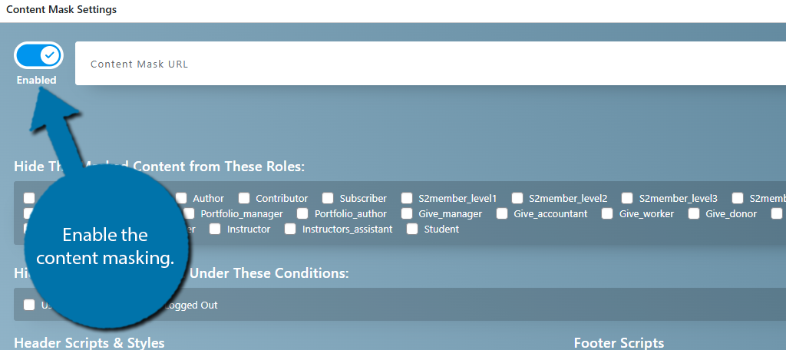Check the Contributor role checkbox
This screenshot has width=786, height=350.
(244, 198)
